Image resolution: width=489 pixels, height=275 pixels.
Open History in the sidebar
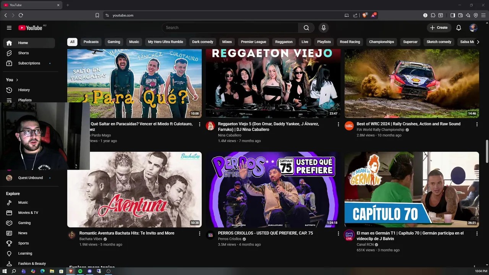[x=29, y=90]
